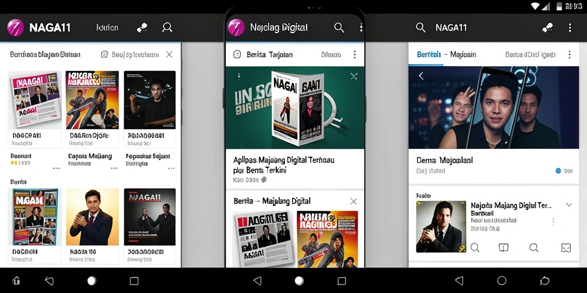587x293 pixels.
Task: Open more options under third left-panel item
Action: [x=171, y=169]
